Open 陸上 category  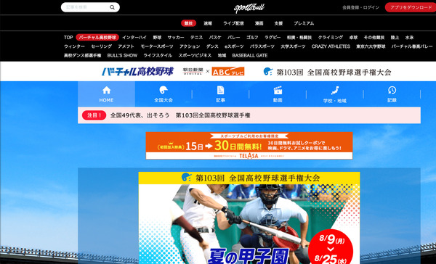pos(395,38)
